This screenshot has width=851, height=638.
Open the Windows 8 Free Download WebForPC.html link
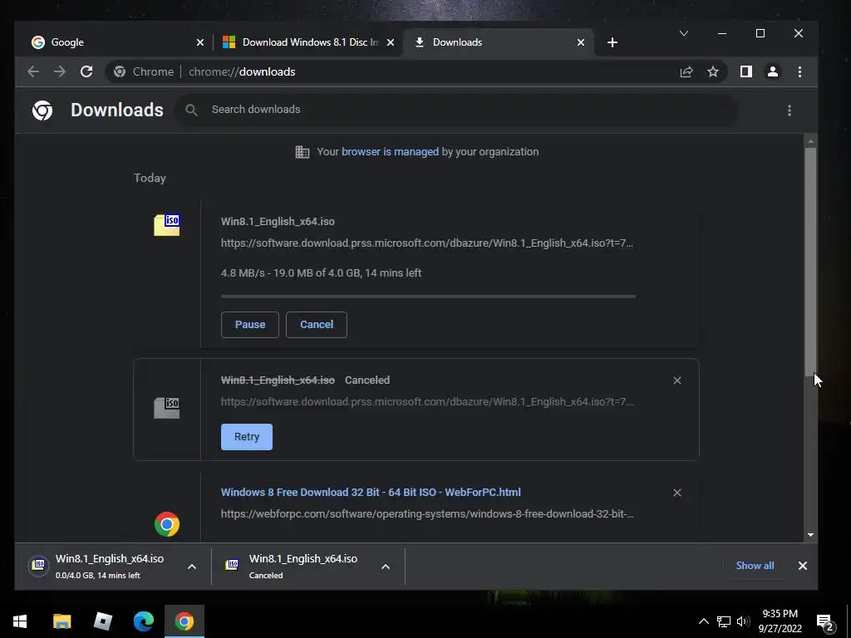[371, 492]
